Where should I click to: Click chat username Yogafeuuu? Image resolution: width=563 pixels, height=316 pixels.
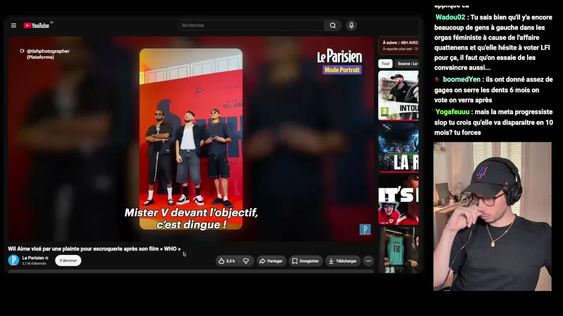pyautogui.click(x=453, y=112)
